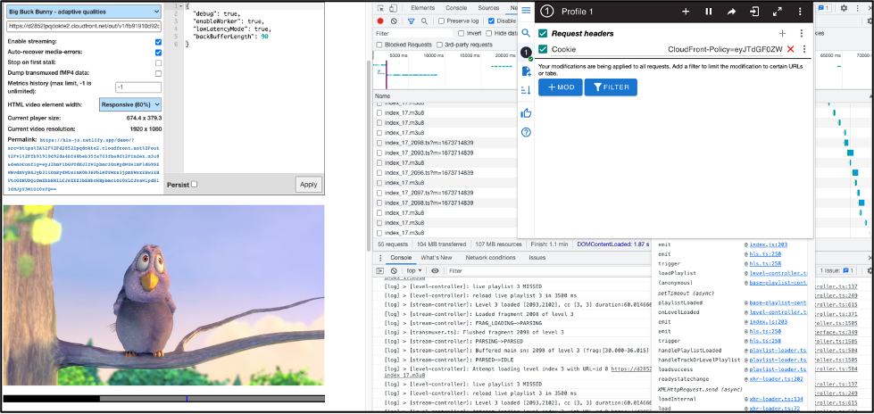Image resolution: width=874 pixels, height=414 pixels.
Task: Click the + MOD button
Action: pyautogui.click(x=560, y=87)
